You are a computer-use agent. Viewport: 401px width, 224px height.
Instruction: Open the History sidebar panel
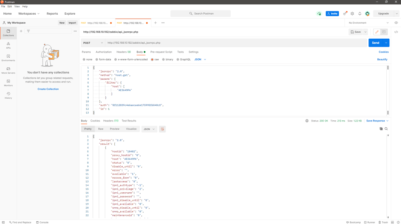coord(8,96)
